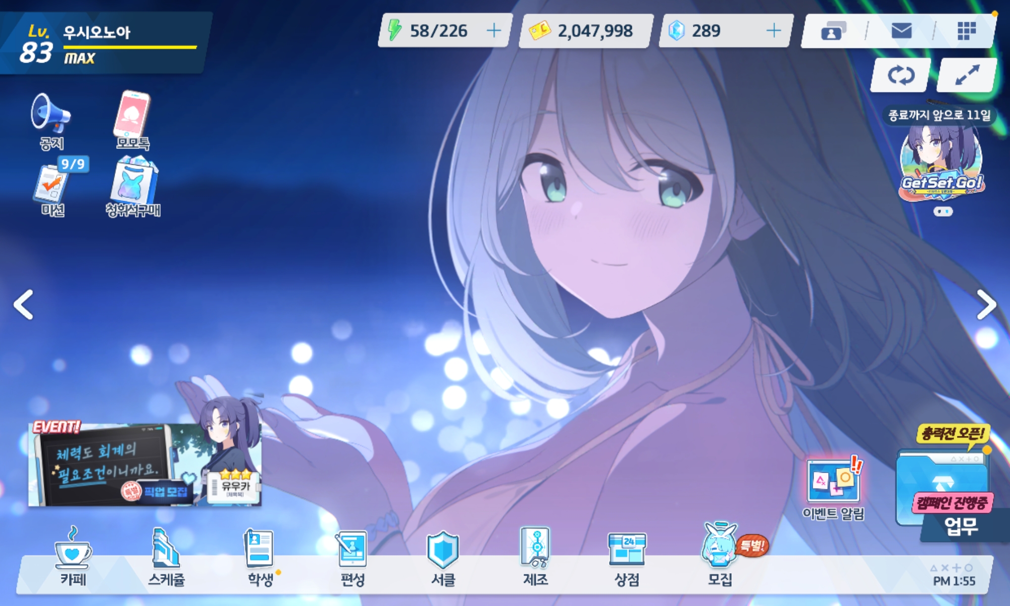Open the 학생 students tab
Viewport: 1010px width, 606px height.
coord(260,558)
